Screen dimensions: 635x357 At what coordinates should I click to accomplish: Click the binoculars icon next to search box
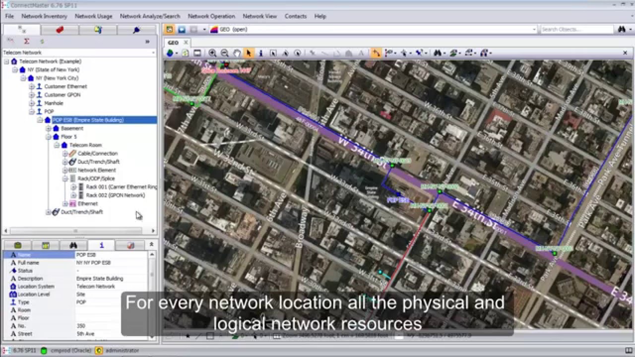[622, 29]
